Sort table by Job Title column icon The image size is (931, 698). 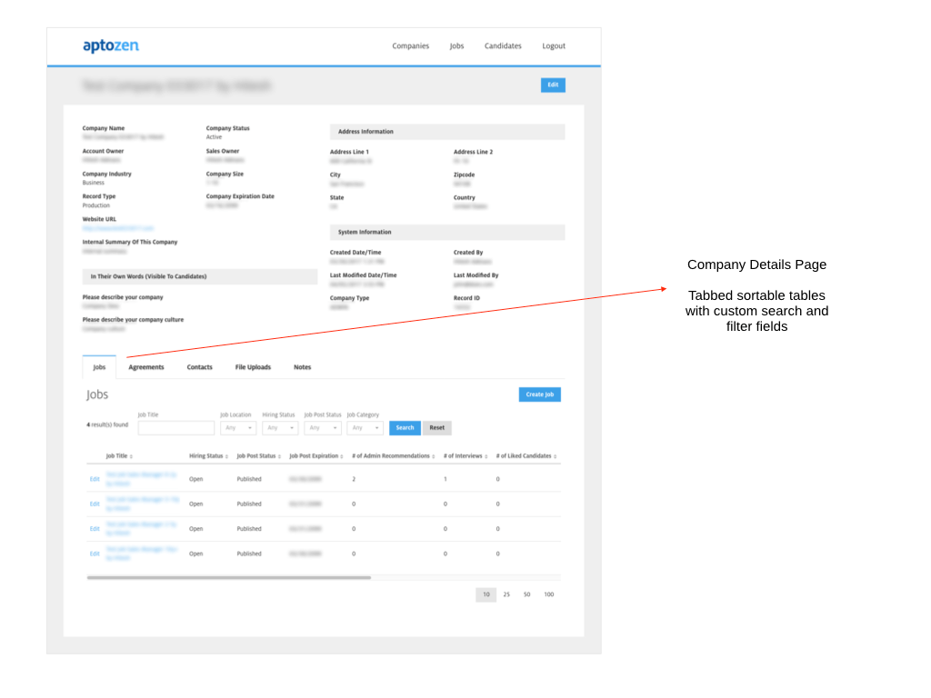(132, 456)
